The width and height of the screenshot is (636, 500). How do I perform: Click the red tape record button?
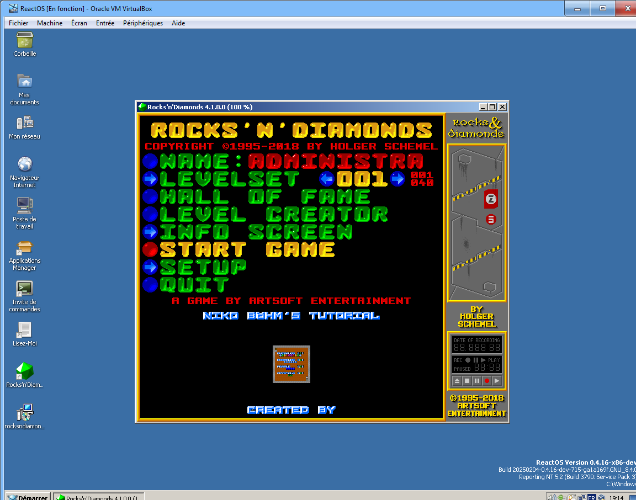[x=487, y=381]
